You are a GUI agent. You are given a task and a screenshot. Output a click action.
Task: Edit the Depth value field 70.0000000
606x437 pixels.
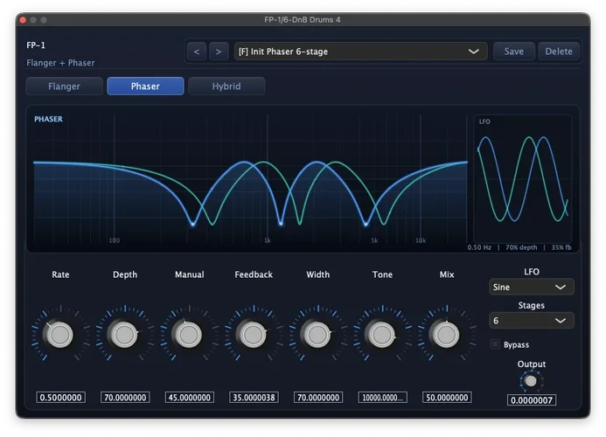coord(125,398)
